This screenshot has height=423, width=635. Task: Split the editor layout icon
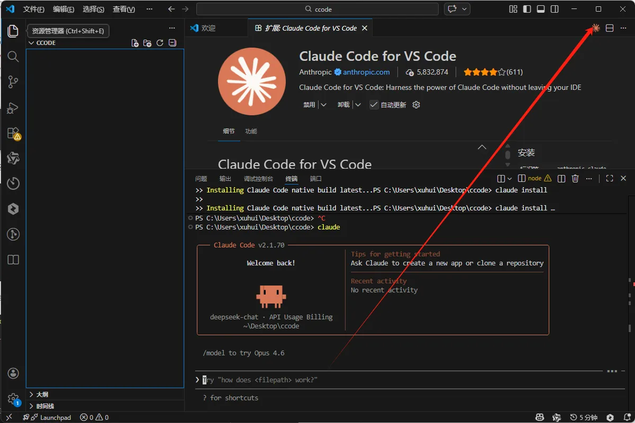[x=610, y=28]
